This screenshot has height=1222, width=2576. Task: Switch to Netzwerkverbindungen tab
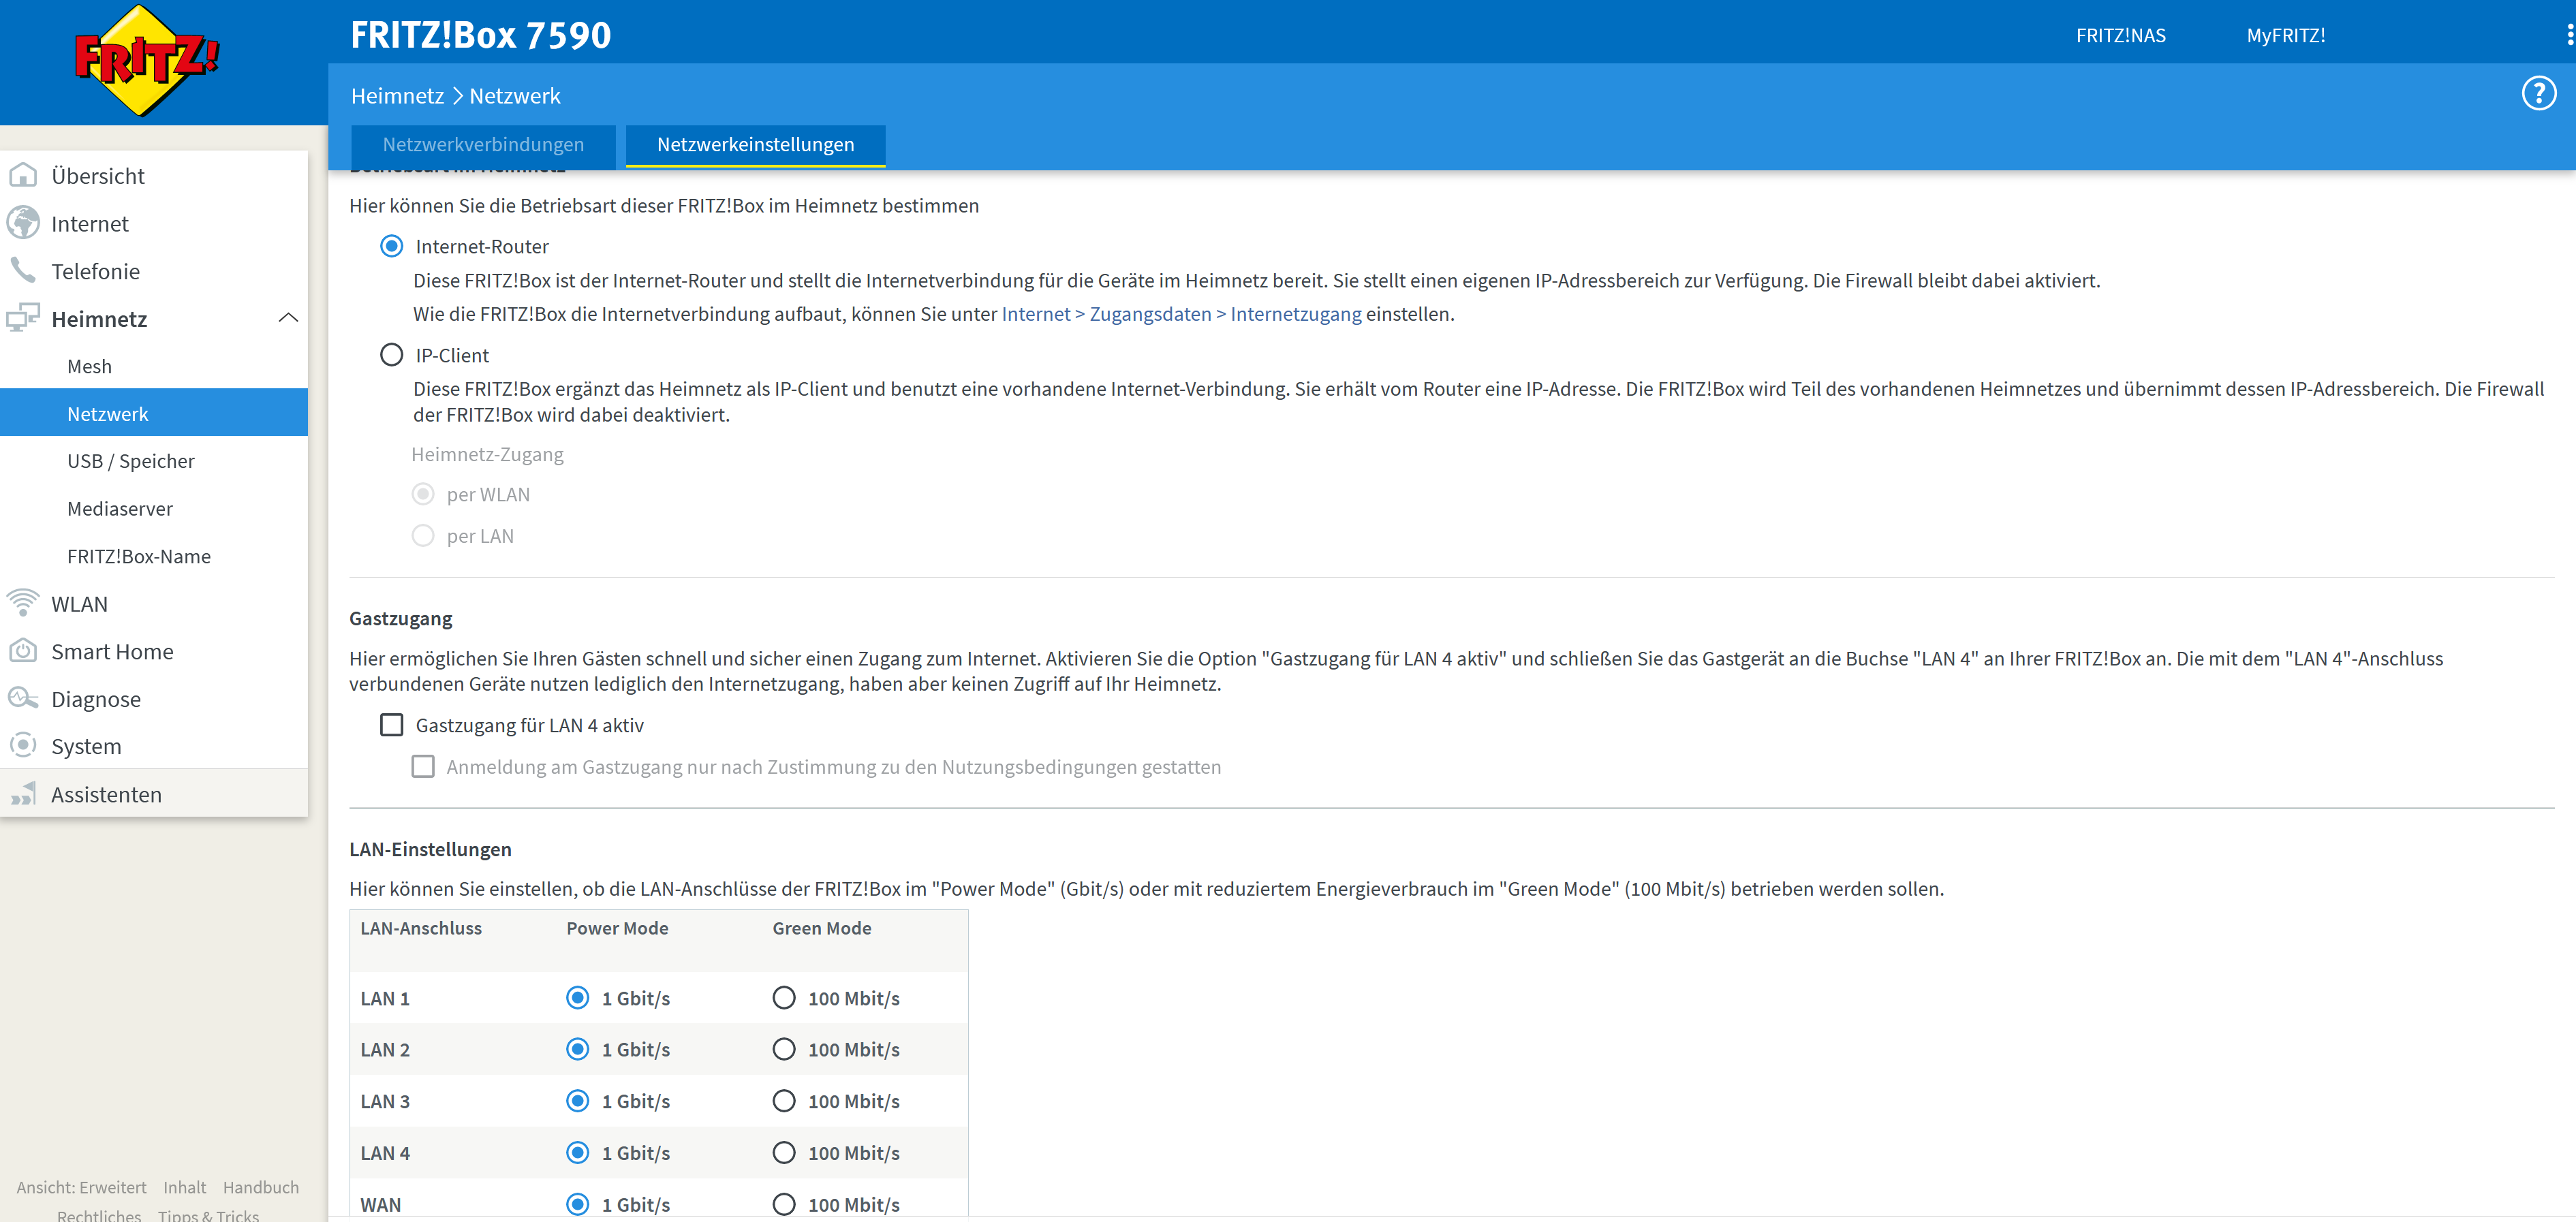tap(483, 145)
